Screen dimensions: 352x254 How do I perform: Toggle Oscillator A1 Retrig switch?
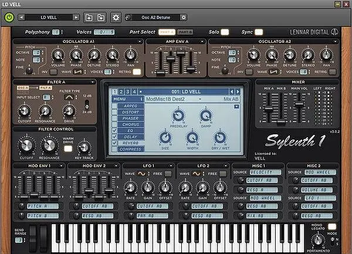[137, 72]
